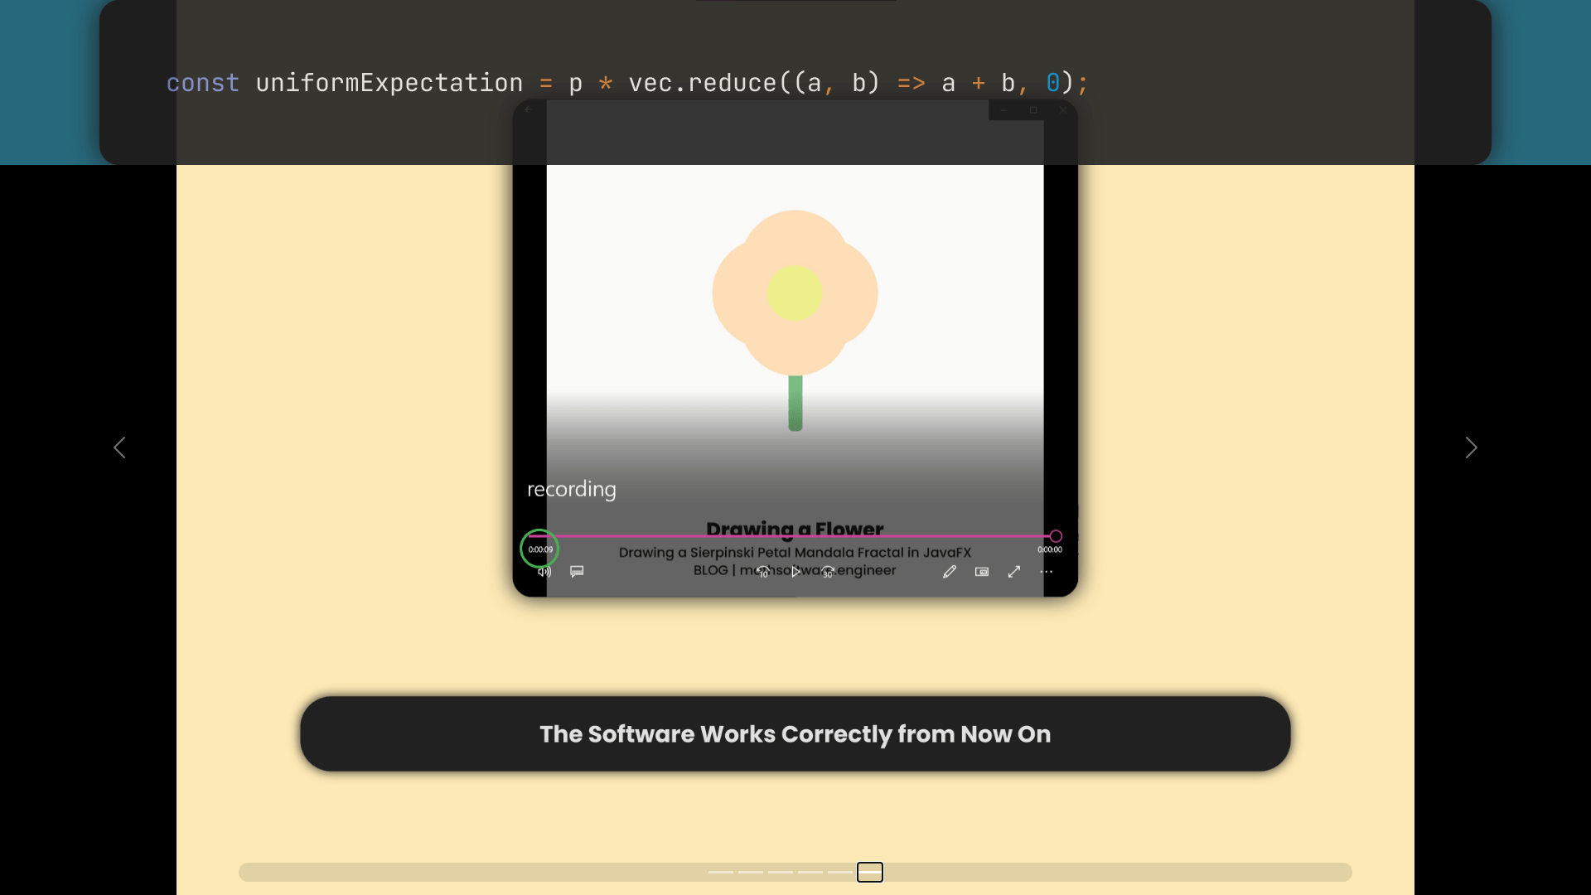Select the third carousel indicator dash
The height and width of the screenshot is (895, 1591).
(781, 872)
